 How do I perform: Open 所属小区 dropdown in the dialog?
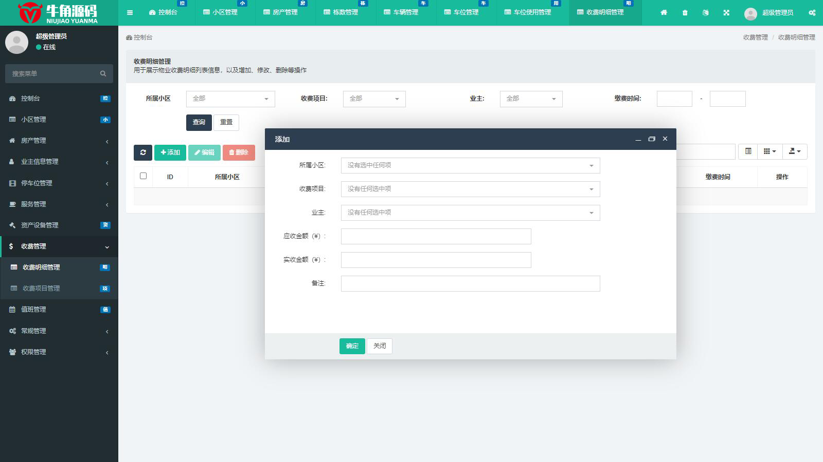[471, 165]
